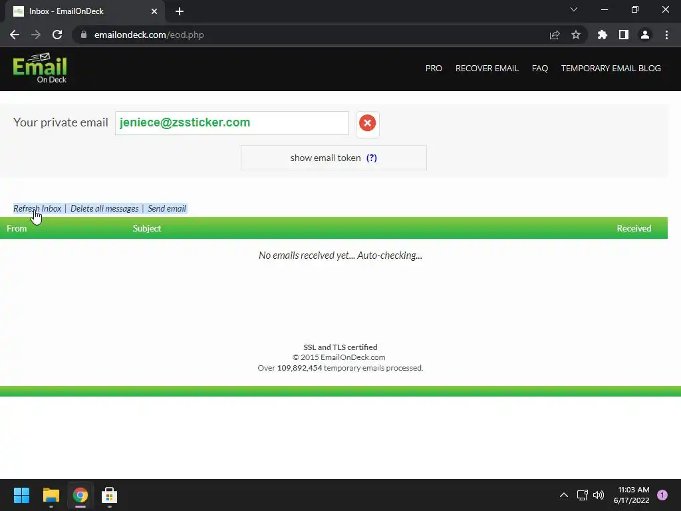681x511 pixels.
Task: Click the browser forward arrow
Action: [x=36, y=35]
